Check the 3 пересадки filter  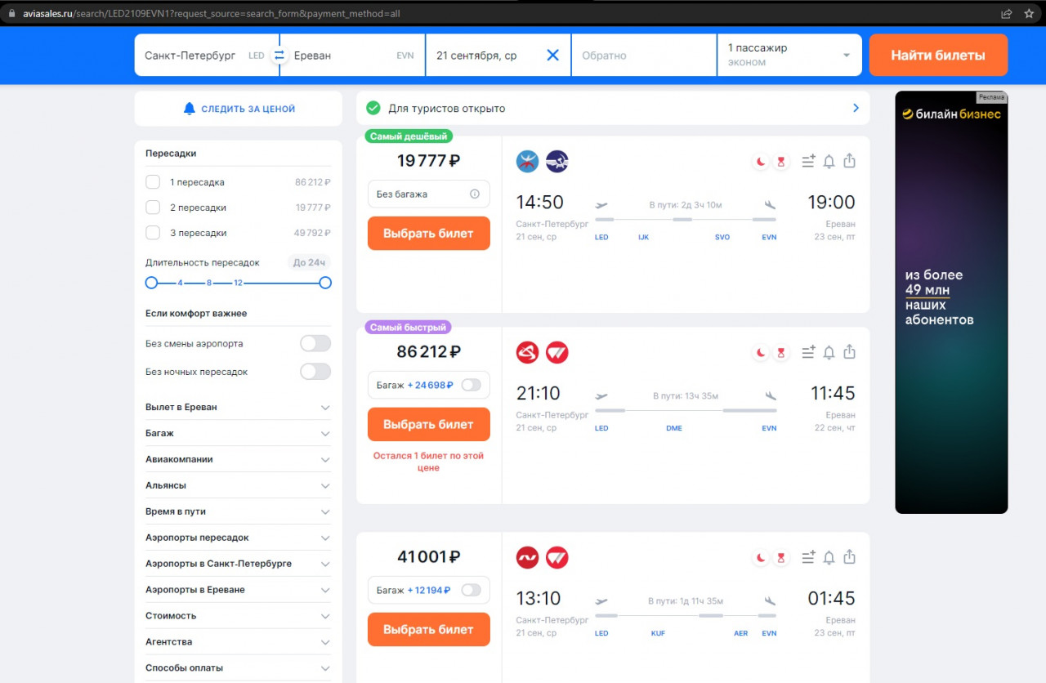(x=153, y=233)
